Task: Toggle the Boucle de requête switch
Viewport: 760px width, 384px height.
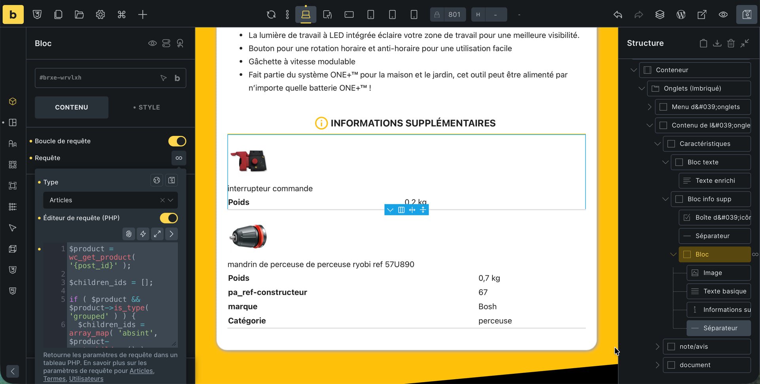Action: (x=177, y=141)
